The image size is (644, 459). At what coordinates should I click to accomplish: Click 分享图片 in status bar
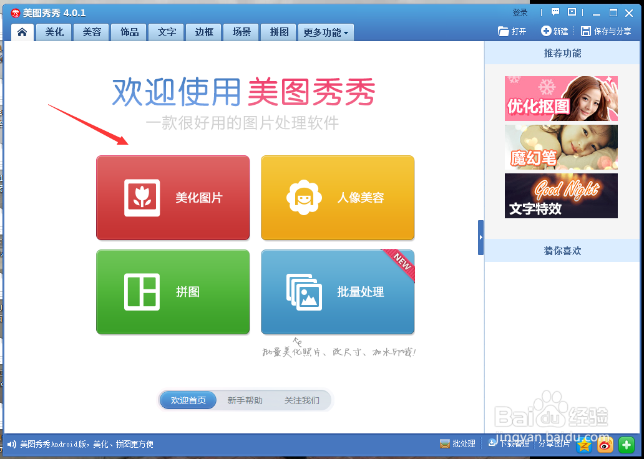(x=554, y=444)
